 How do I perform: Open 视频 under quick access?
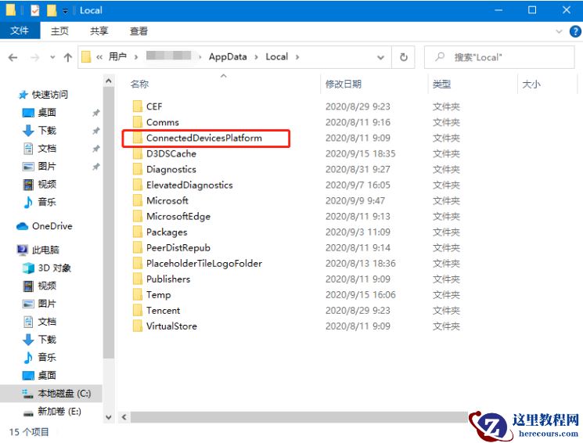click(47, 184)
